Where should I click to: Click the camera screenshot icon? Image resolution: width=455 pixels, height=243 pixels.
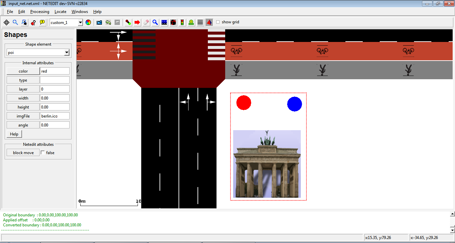point(99,22)
